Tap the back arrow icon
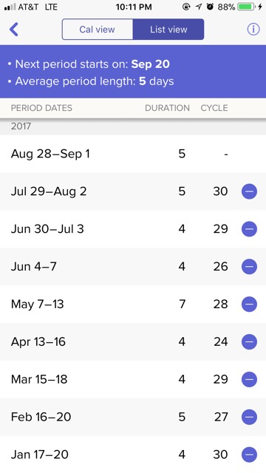Image resolution: width=266 pixels, height=473 pixels. point(14,30)
